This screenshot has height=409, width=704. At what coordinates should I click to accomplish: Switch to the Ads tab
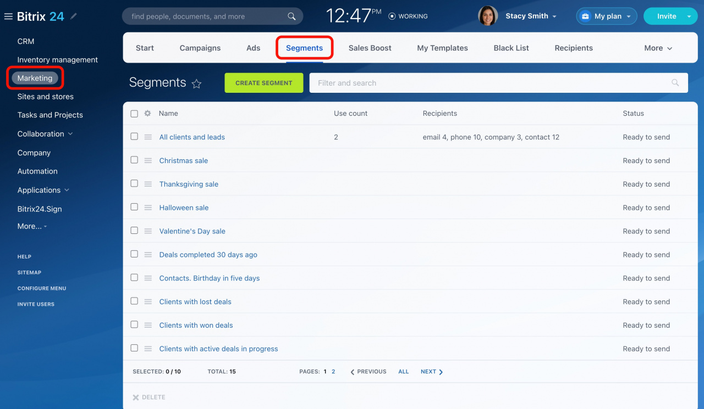(254, 48)
